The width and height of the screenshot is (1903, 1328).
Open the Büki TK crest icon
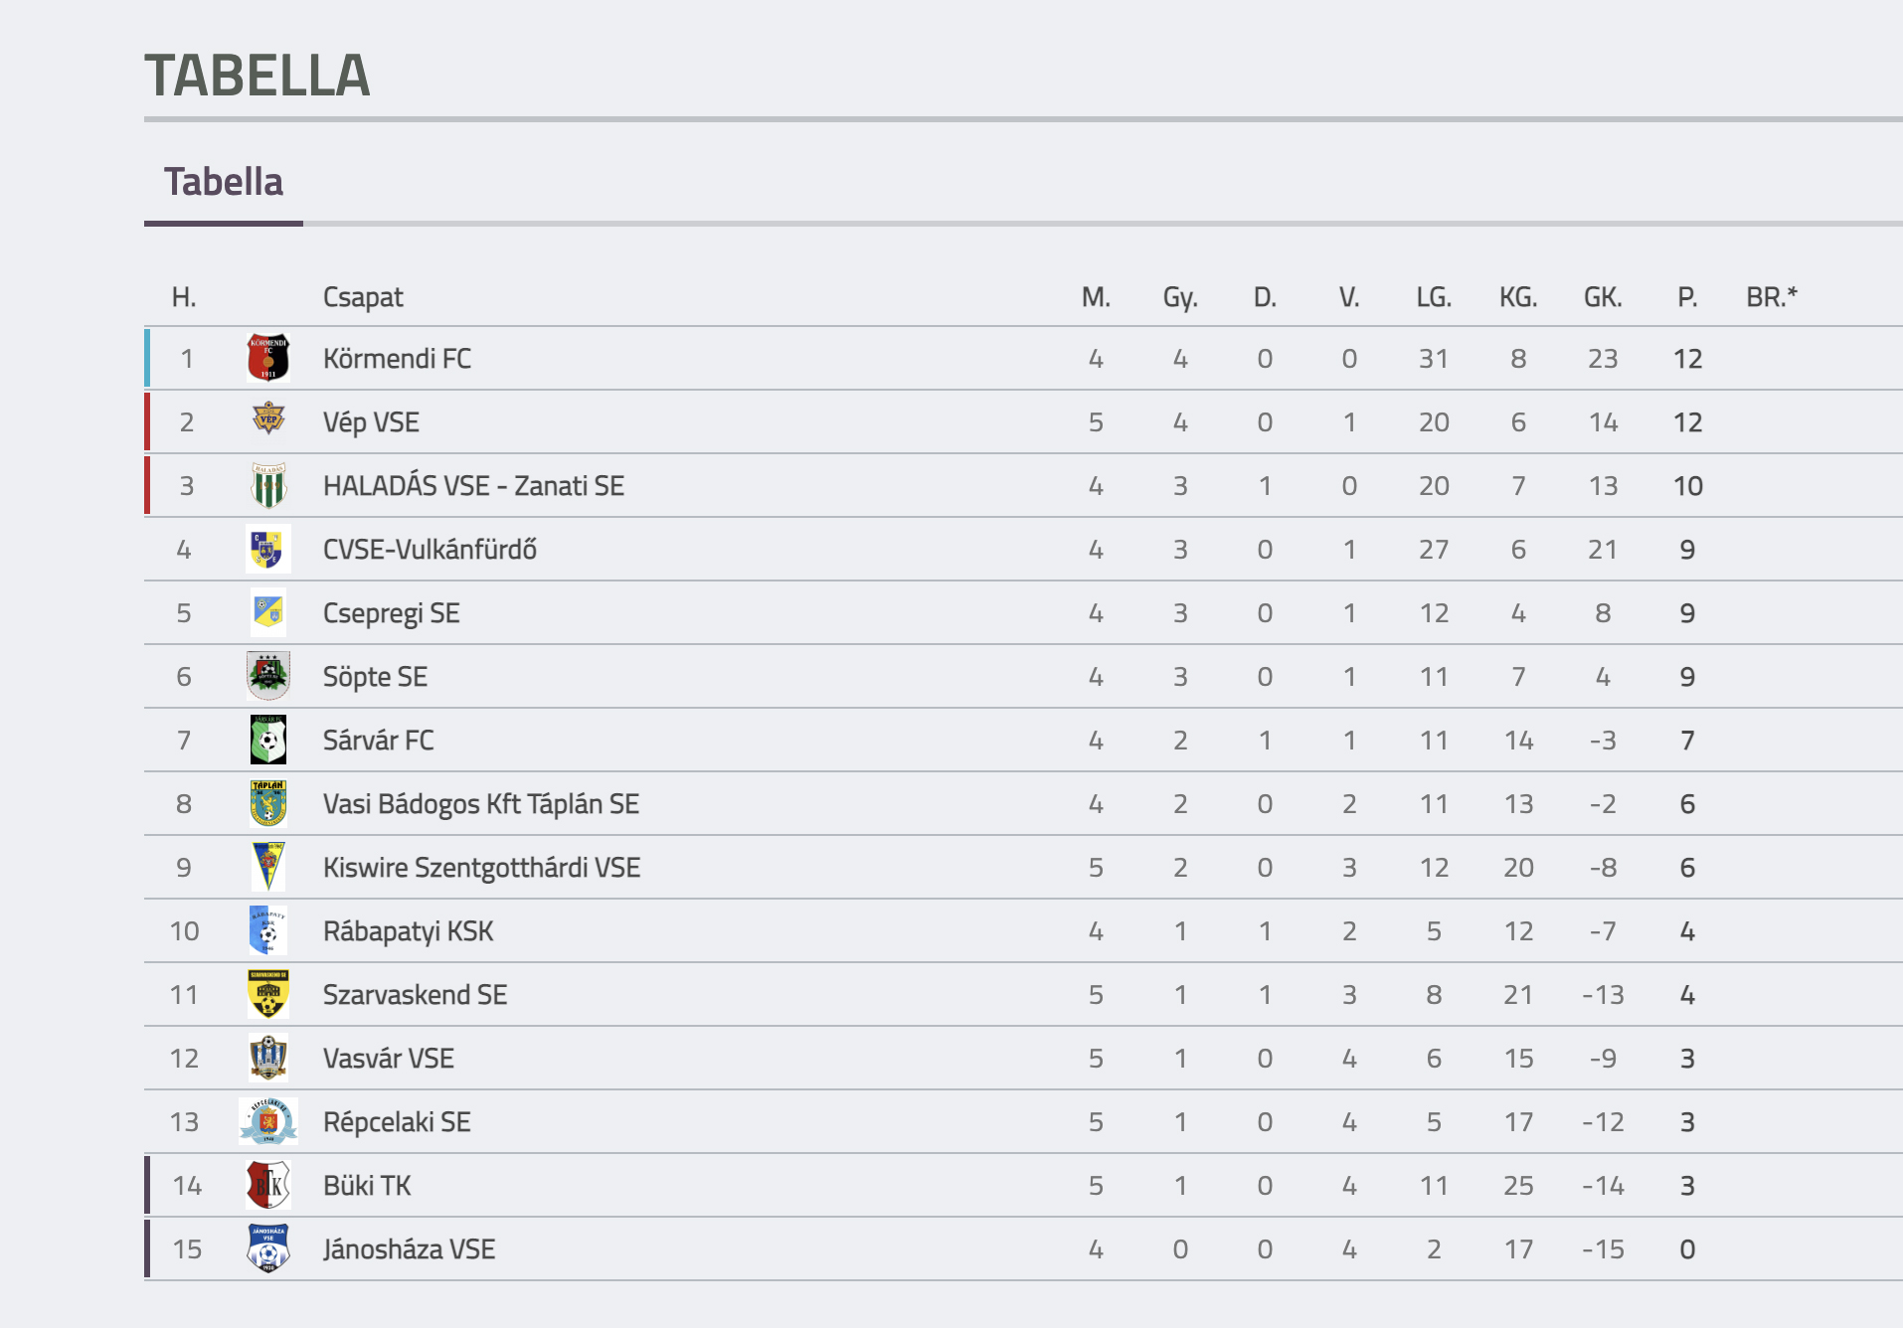268,1185
